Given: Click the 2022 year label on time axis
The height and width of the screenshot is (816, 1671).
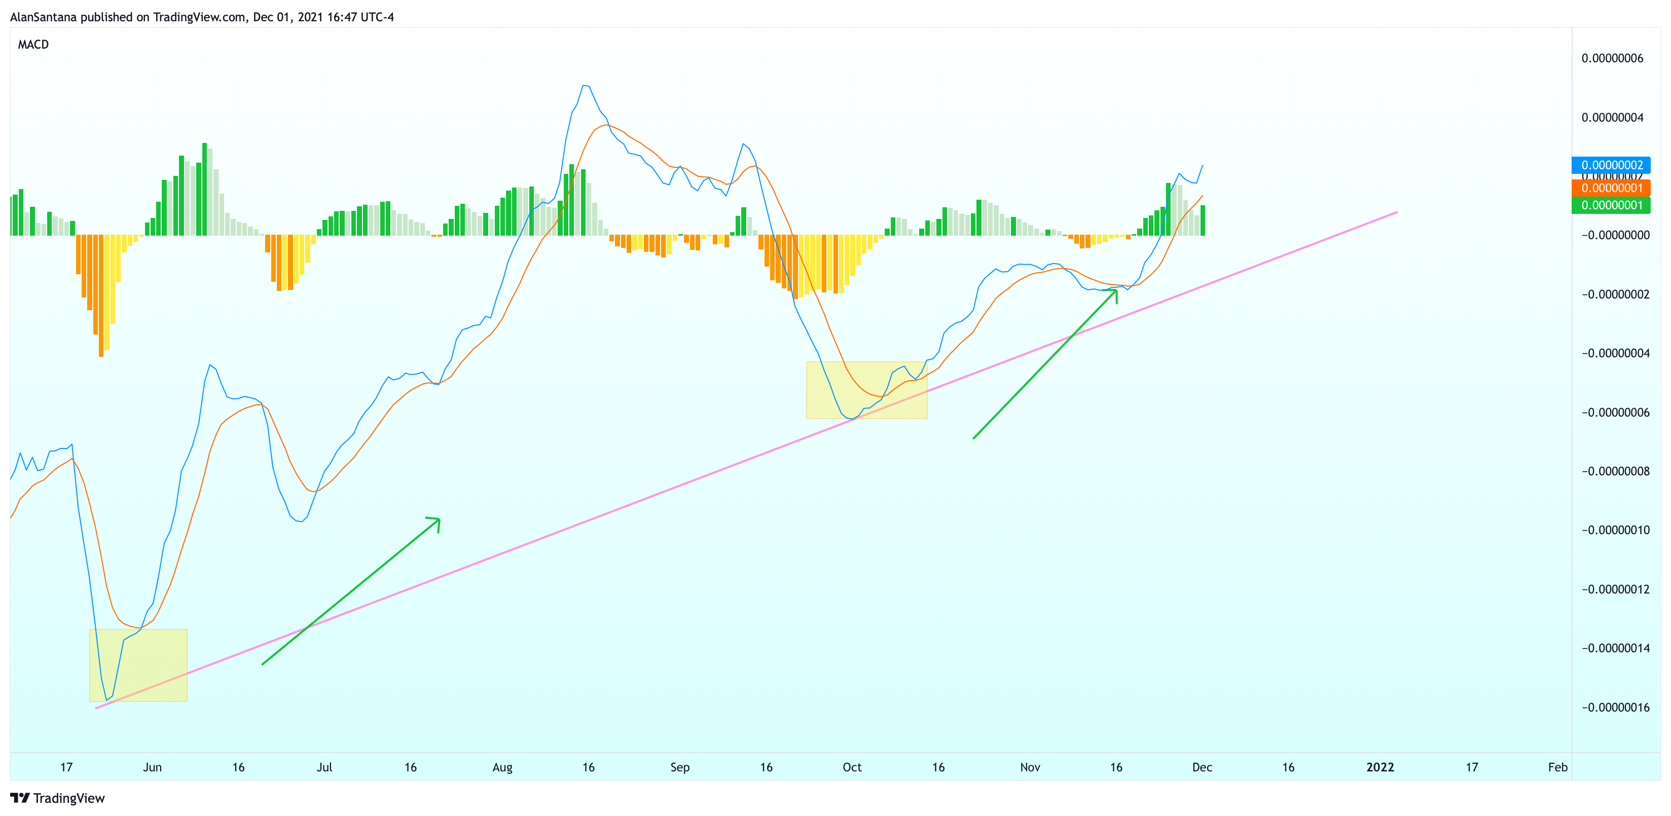Looking at the screenshot, I should coord(1381,767).
